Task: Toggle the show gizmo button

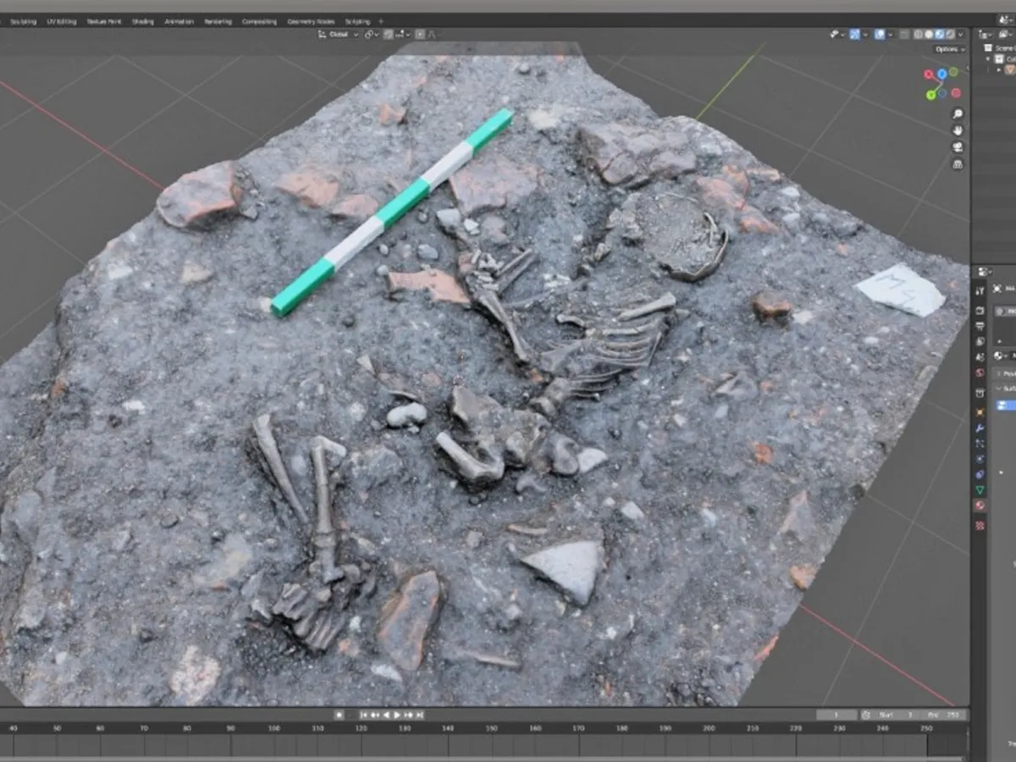Action: [854, 34]
